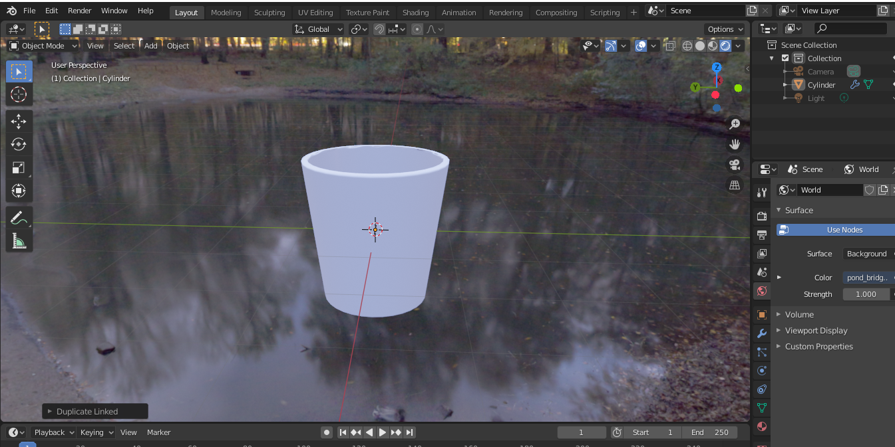Open the World properties tab icon
Screen dimensions: 895x447
(762, 291)
